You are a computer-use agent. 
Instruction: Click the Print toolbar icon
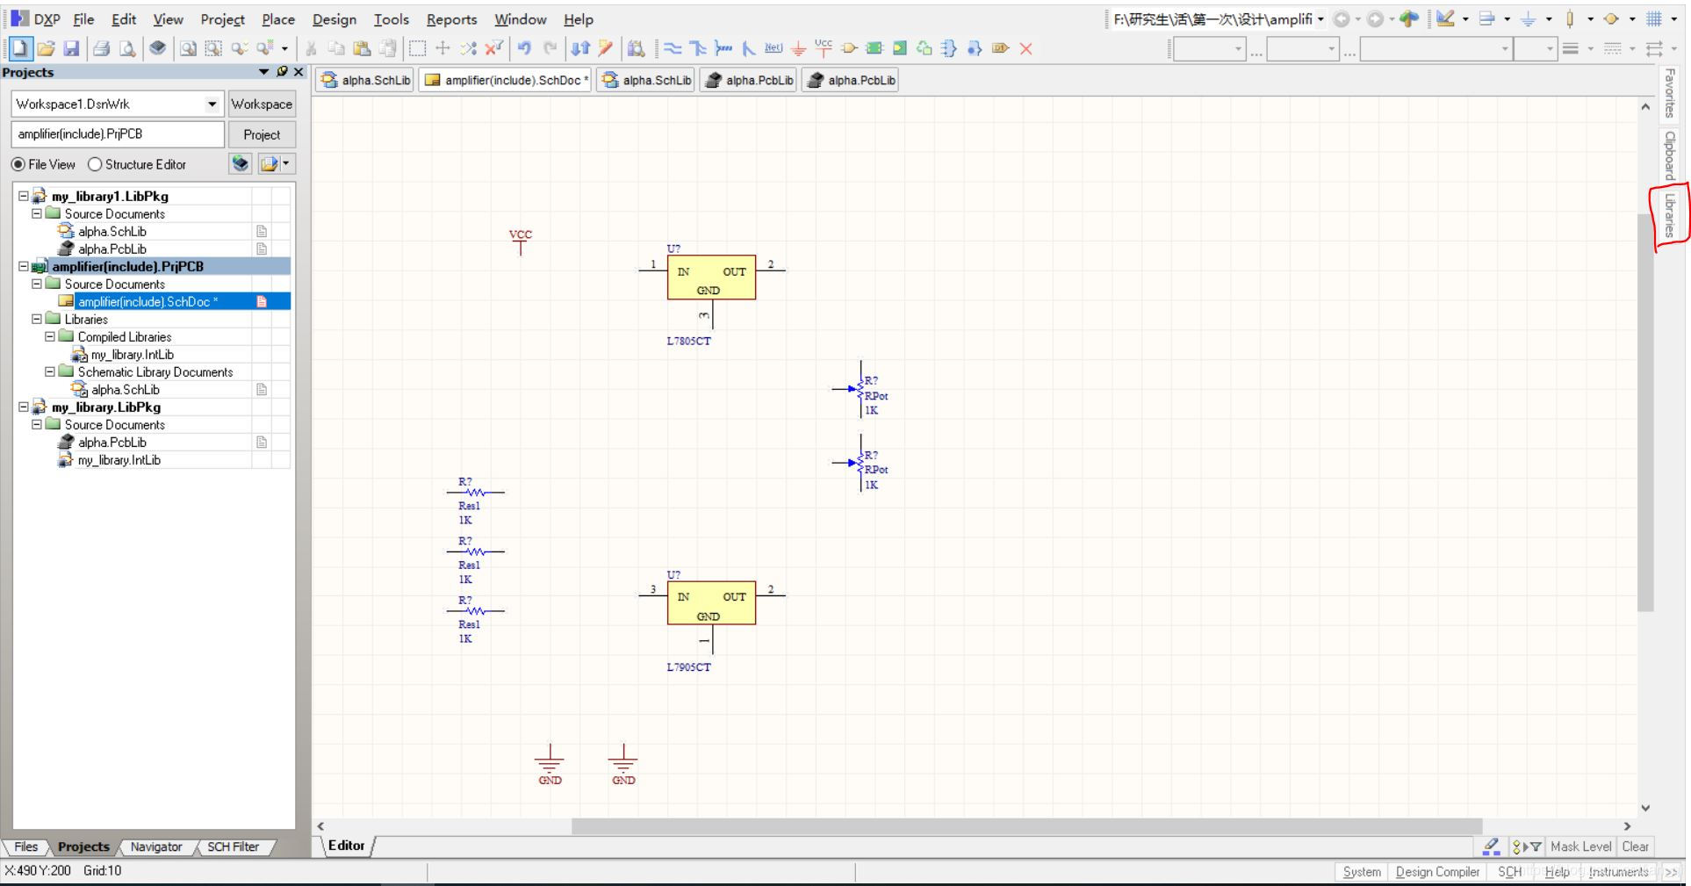click(101, 48)
